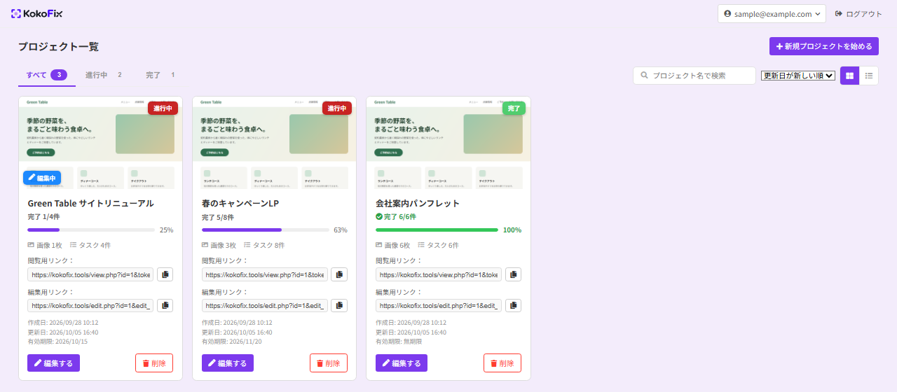Open the 更新日が新しい順 sort dropdown
The image size is (897, 392).
click(x=797, y=76)
